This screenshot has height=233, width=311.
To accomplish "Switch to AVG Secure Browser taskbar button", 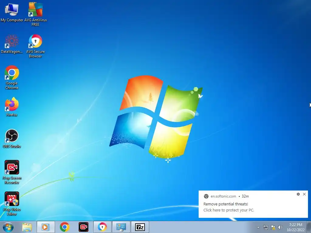I will click(x=102, y=227).
